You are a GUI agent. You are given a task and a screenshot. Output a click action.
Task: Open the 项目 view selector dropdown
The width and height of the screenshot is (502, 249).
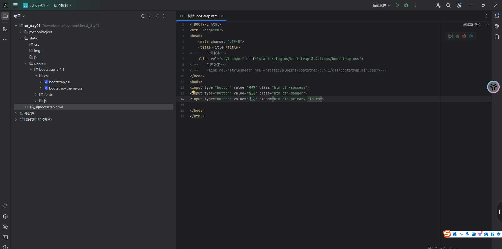(x=19, y=16)
